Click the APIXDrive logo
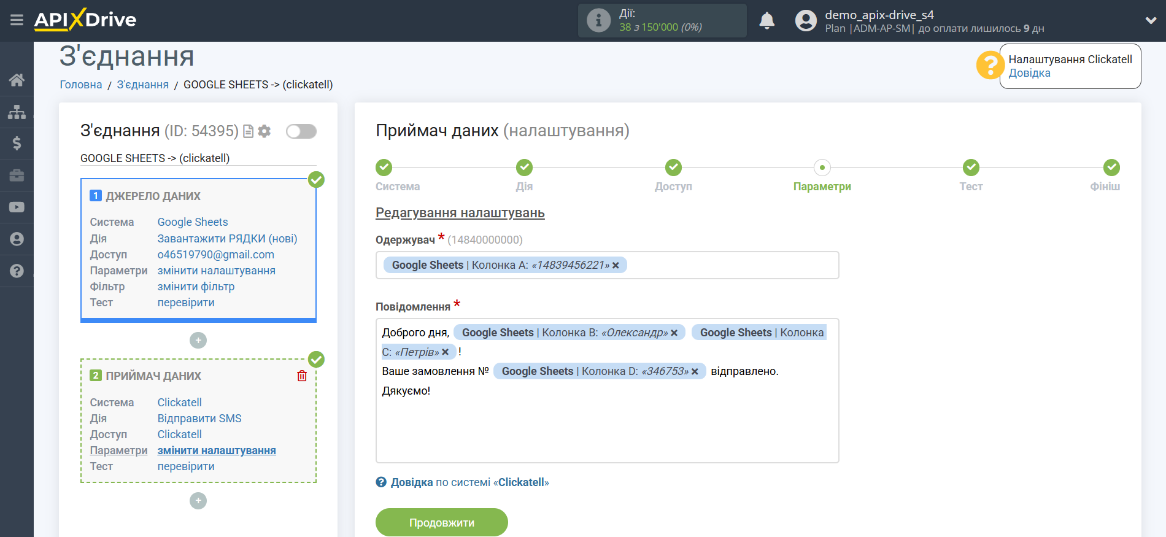The image size is (1166, 537). click(x=85, y=20)
